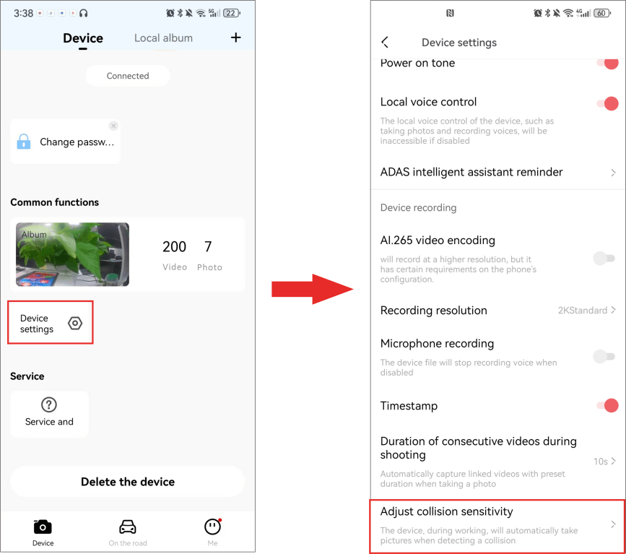Open the Album plant thumbnail
The height and width of the screenshot is (554, 626).
[x=72, y=254]
